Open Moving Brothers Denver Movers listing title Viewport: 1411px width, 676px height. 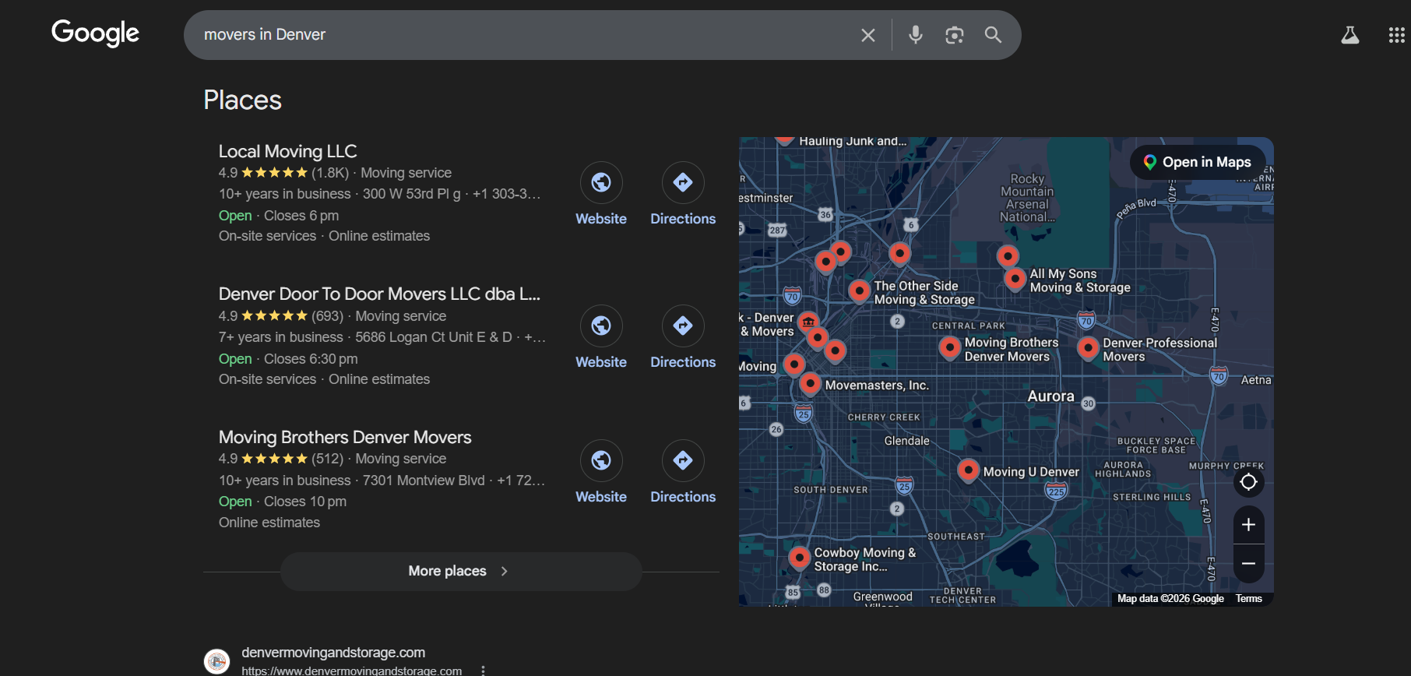(345, 438)
